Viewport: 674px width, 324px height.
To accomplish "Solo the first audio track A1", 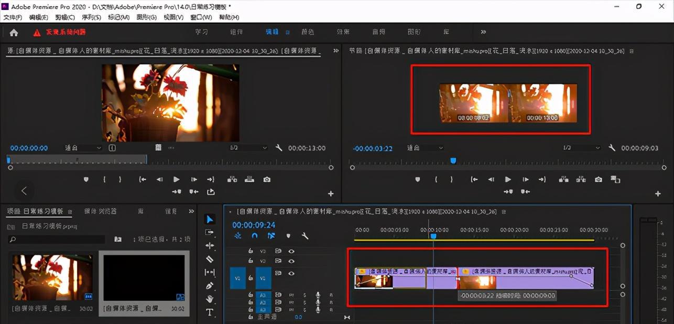I will [x=305, y=295].
